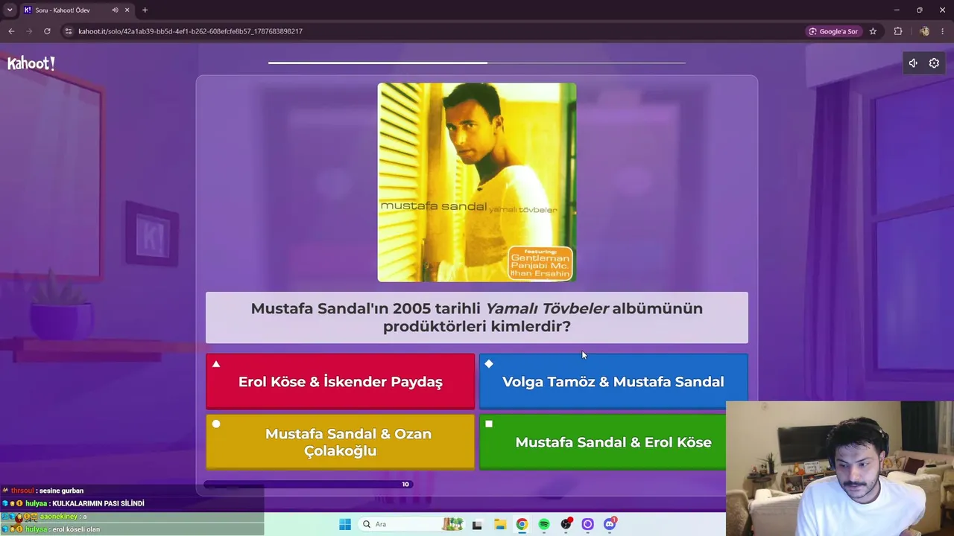The height and width of the screenshot is (536, 954).
Task: Open Discord from the taskbar
Action: [x=610, y=524]
